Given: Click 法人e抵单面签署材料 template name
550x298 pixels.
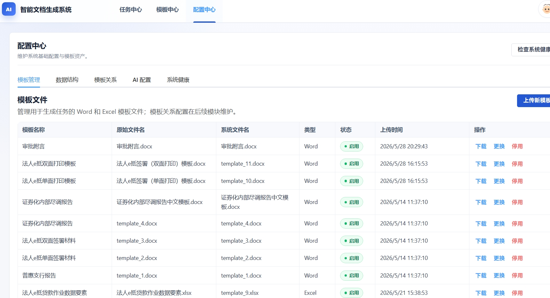Looking at the screenshot, I should (x=49, y=258).
